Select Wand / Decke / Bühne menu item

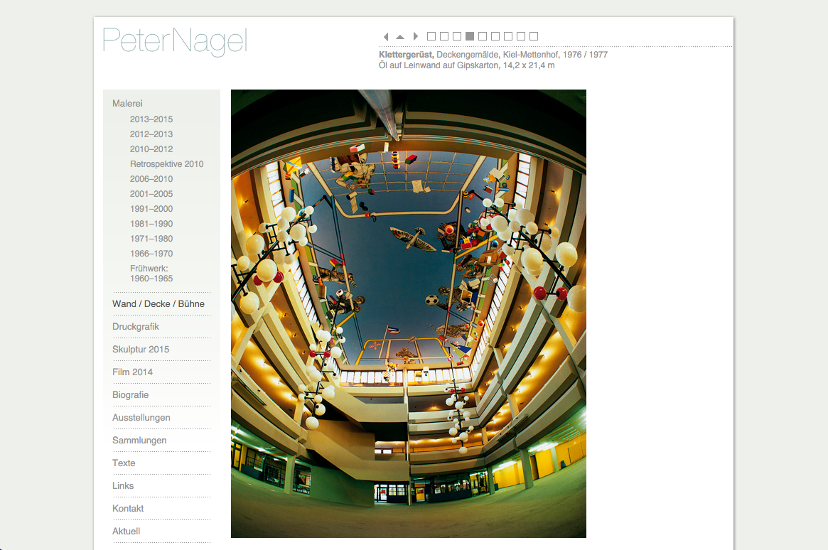coord(158,304)
